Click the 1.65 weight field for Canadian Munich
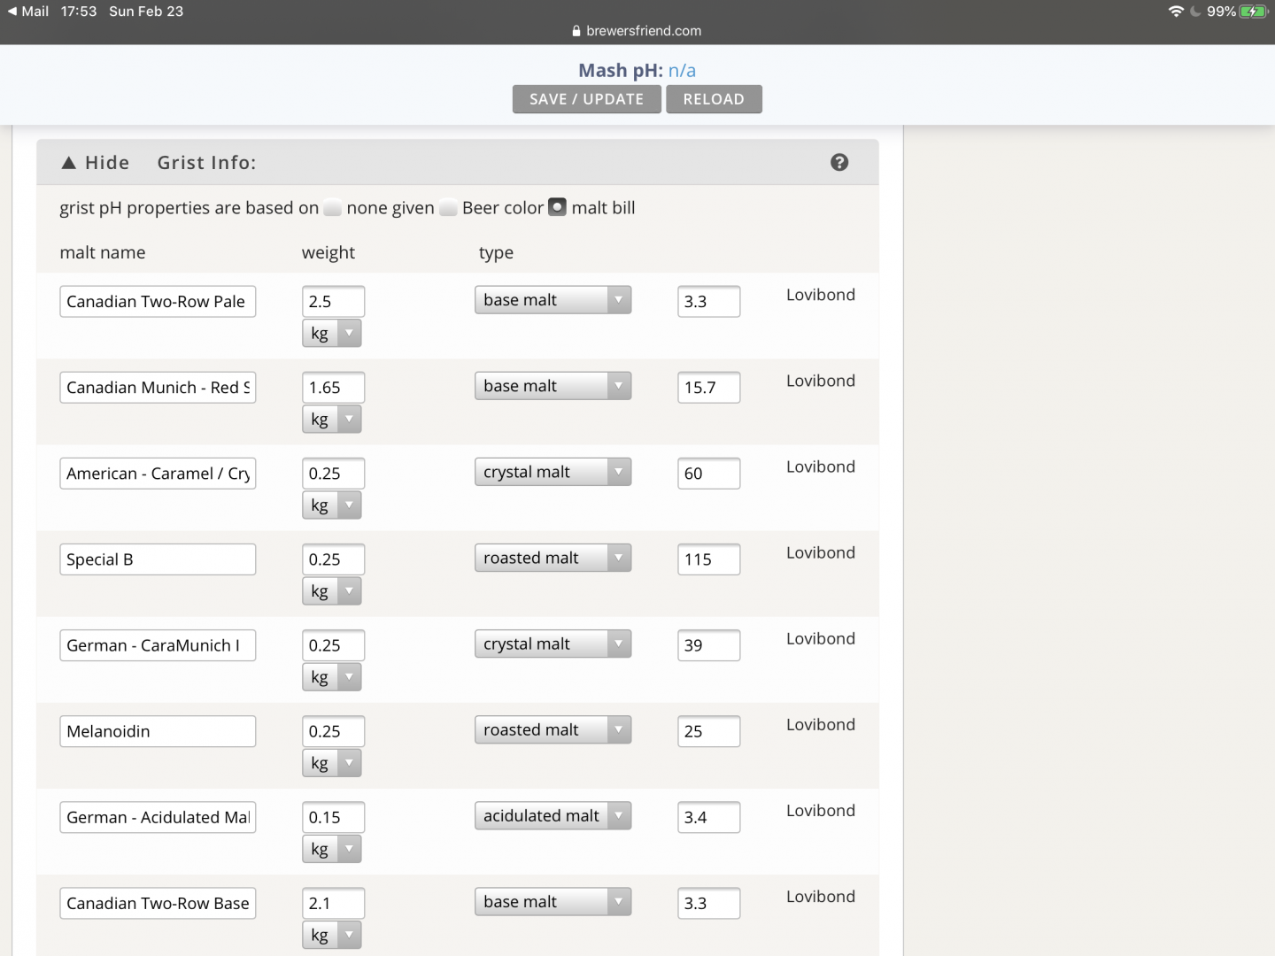 (x=332, y=388)
